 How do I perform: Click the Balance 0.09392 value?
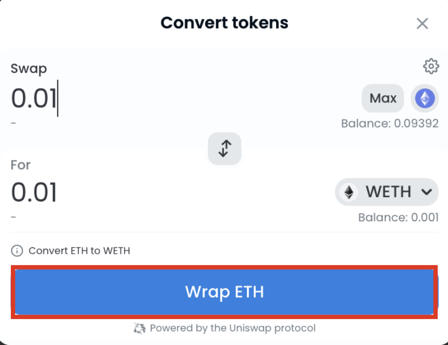point(390,123)
